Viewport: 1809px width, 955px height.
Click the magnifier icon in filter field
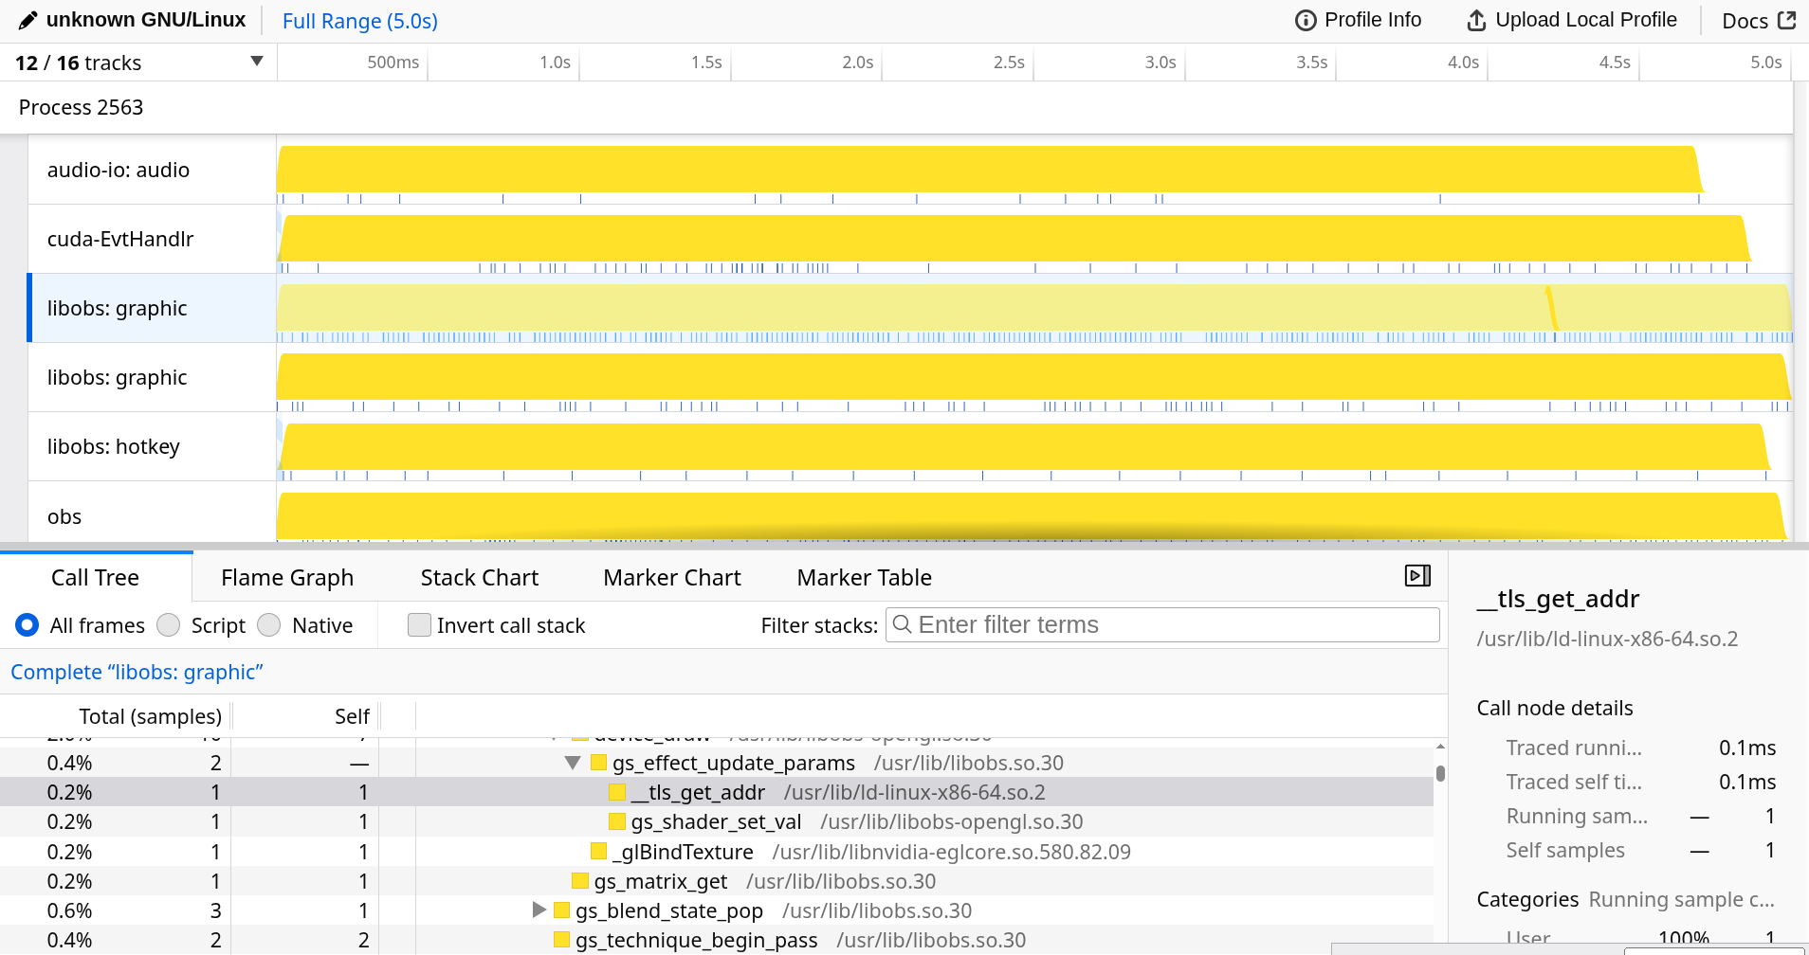tap(903, 624)
